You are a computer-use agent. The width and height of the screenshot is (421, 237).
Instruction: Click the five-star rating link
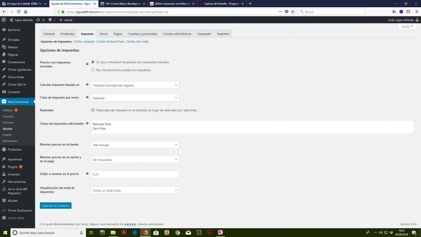[130, 224]
